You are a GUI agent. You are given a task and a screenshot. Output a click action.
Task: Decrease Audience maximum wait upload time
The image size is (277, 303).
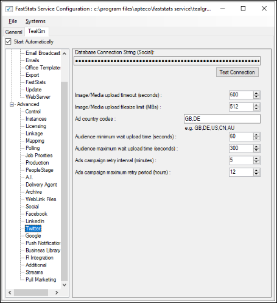pos(256,150)
